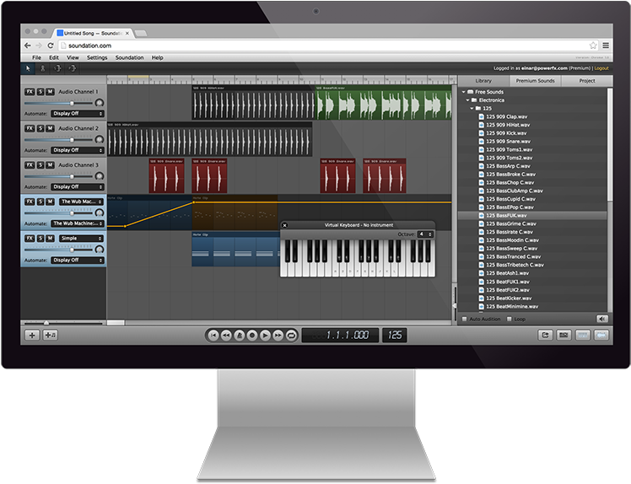Open Automate dropdown for Audio Channel 1
631x484 pixels.
(78, 114)
